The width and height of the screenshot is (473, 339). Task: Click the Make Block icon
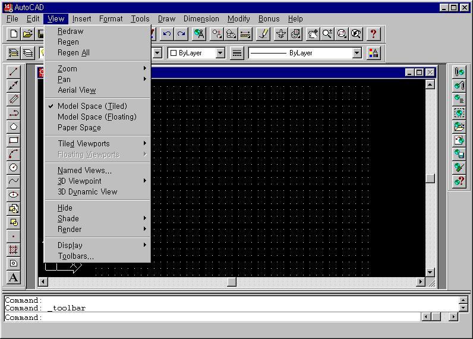point(14,222)
